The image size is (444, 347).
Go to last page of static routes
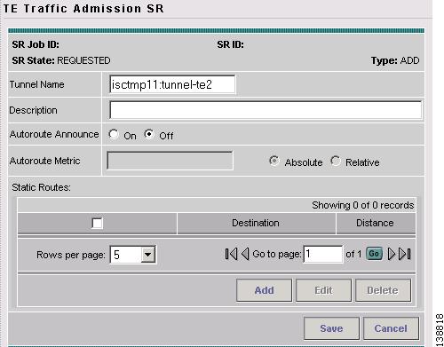(405, 254)
